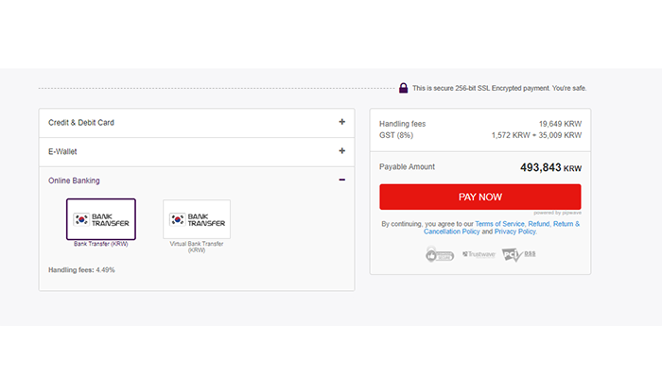
Task: Click the powered by pipwave text
Action: tap(557, 213)
